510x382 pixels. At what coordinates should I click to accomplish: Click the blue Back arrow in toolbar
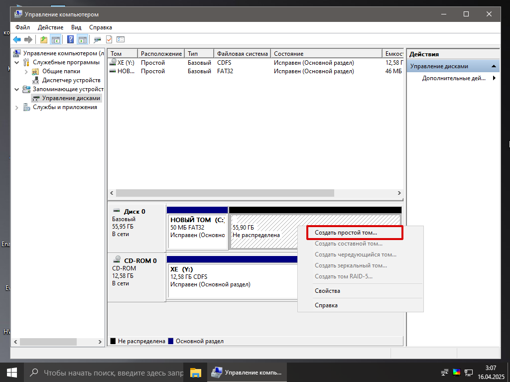click(16, 40)
